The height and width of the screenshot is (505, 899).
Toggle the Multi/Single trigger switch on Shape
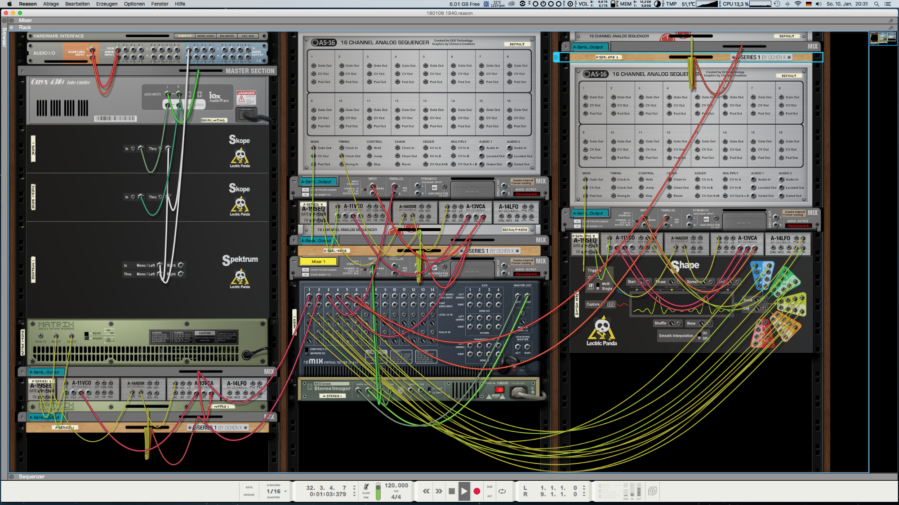click(x=598, y=286)
